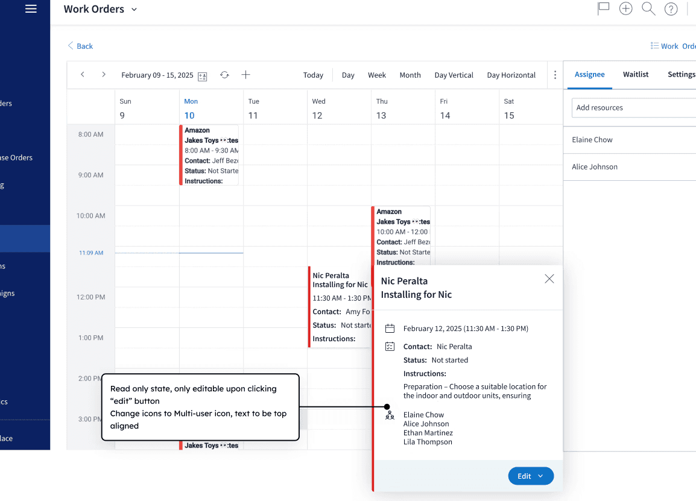Select the Settings tab
696x501 pixels.
click(x=682, y=74)
